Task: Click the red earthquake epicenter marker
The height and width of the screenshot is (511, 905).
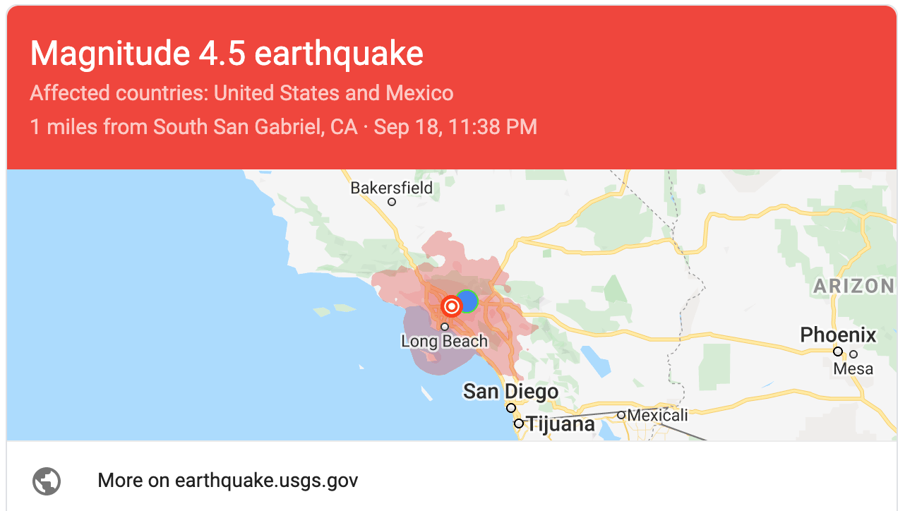Action: pyautogui.click(x=452, y=306)
